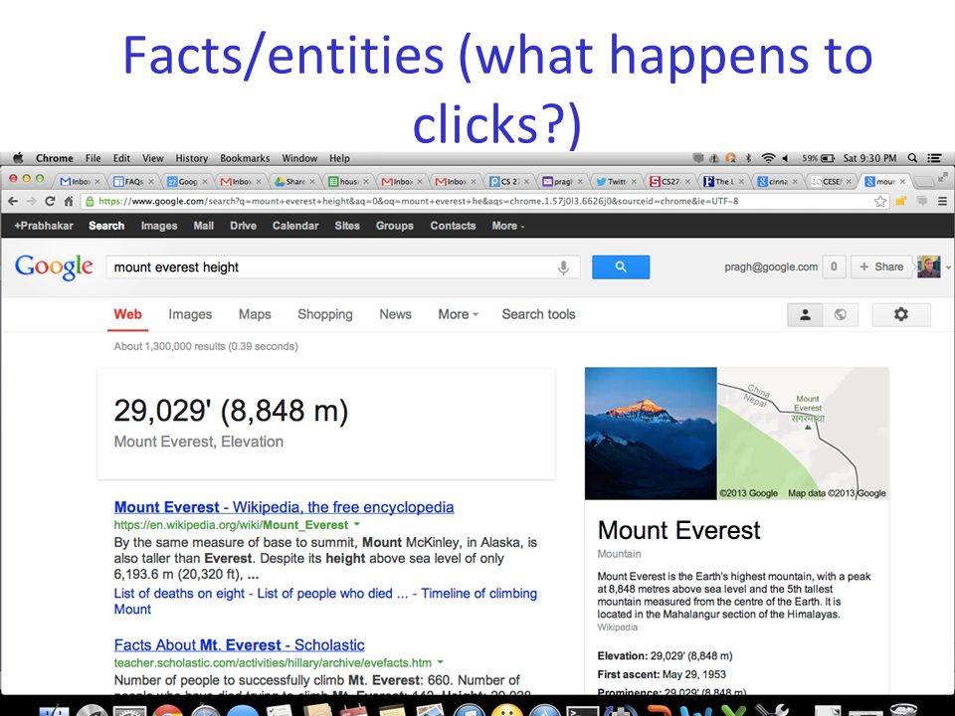Close the current 'moun' tab
Viewport: 955px width, 716px height.
(902, 181)
